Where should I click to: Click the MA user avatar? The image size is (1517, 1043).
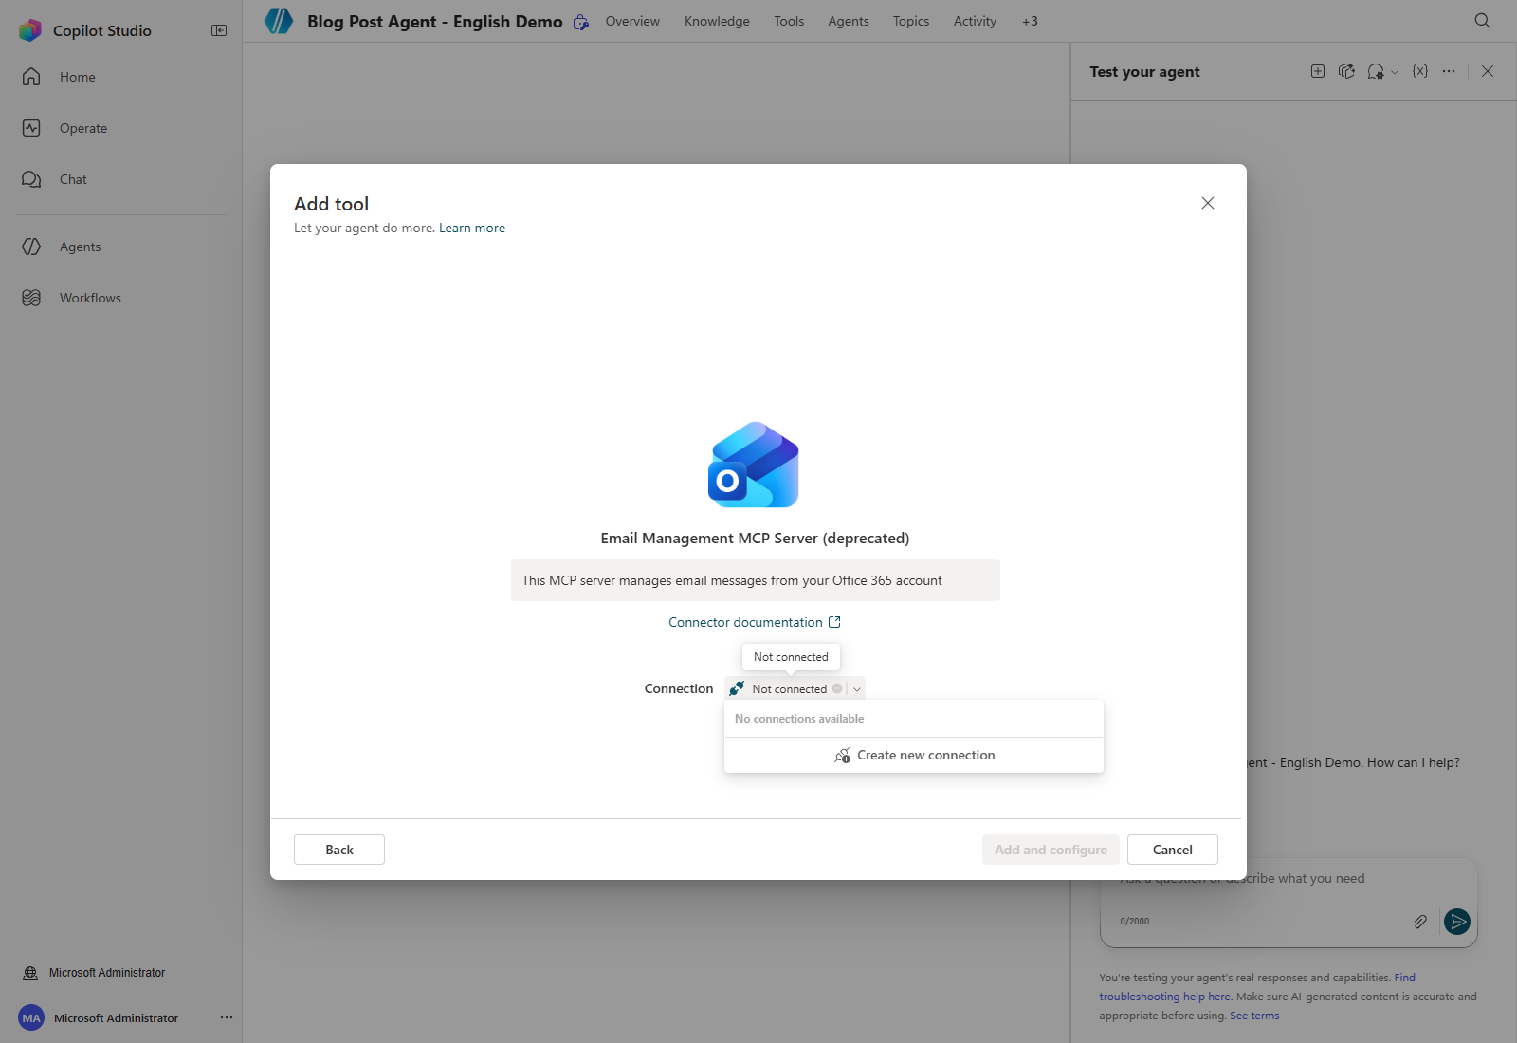(x=31, y=1018)
